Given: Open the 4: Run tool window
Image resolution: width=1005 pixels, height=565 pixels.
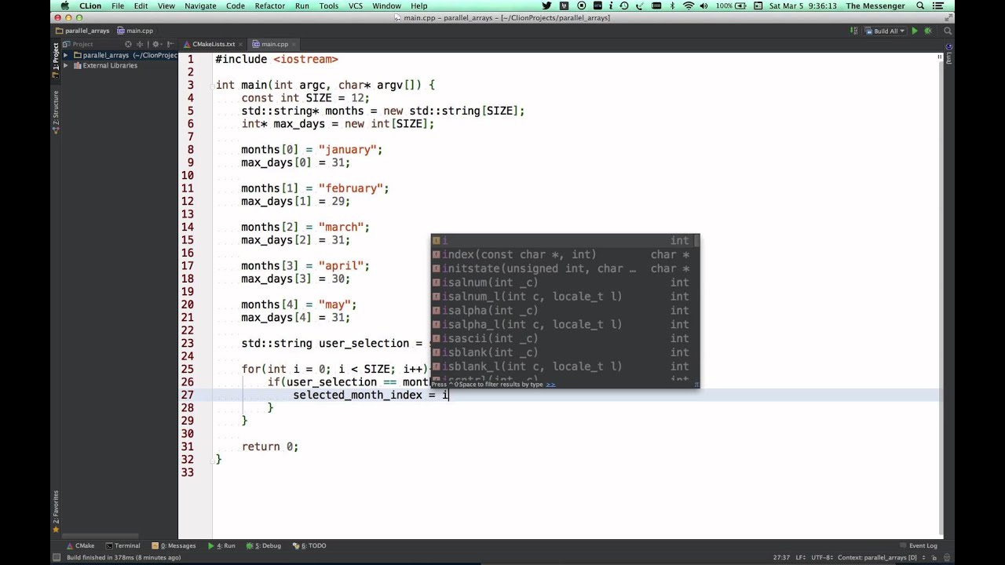Looking at the screenshot, I should [221, 545].
